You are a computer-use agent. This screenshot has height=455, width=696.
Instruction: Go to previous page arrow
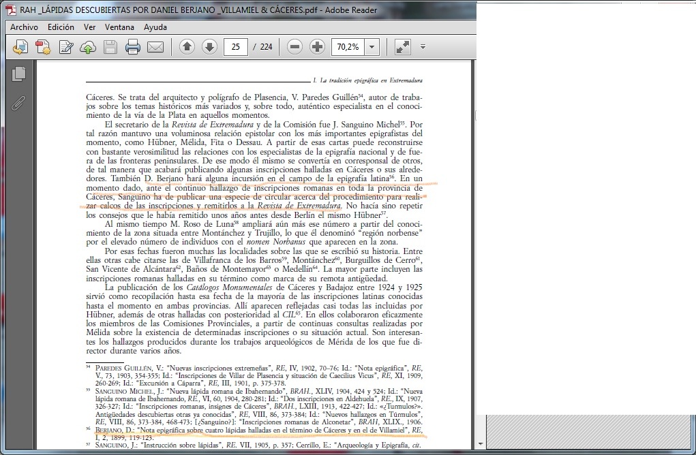tap(187, 47)
